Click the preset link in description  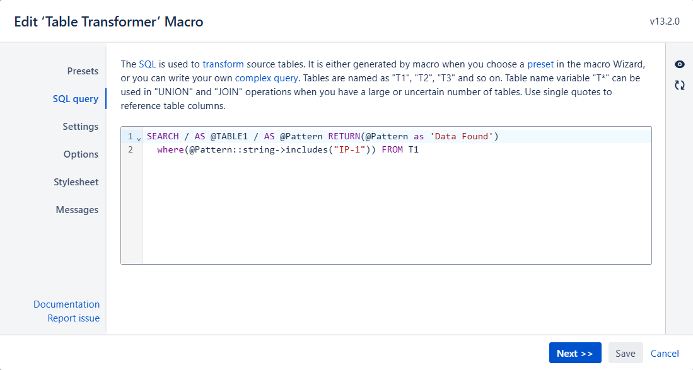(540, 64)
